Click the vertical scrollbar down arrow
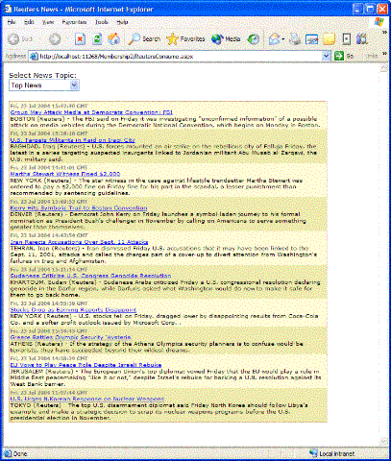This screenshot has height=461, width=391. point(383,442)
